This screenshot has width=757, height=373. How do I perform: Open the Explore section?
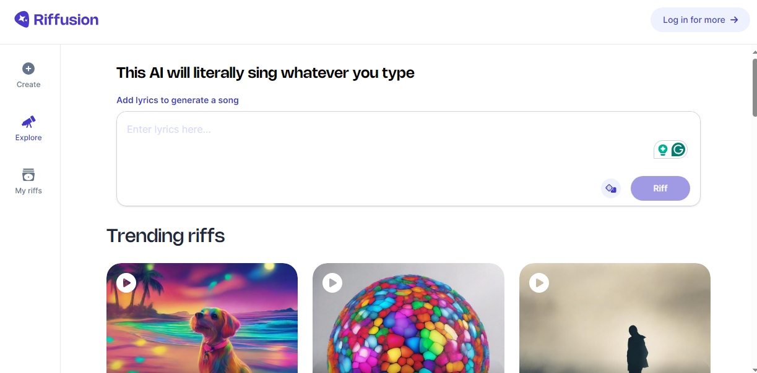28,128
